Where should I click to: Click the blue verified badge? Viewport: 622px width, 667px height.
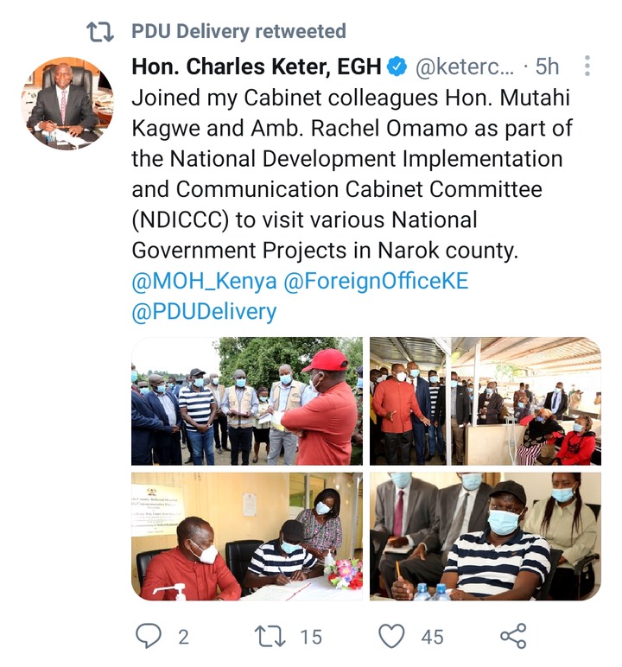397,67
